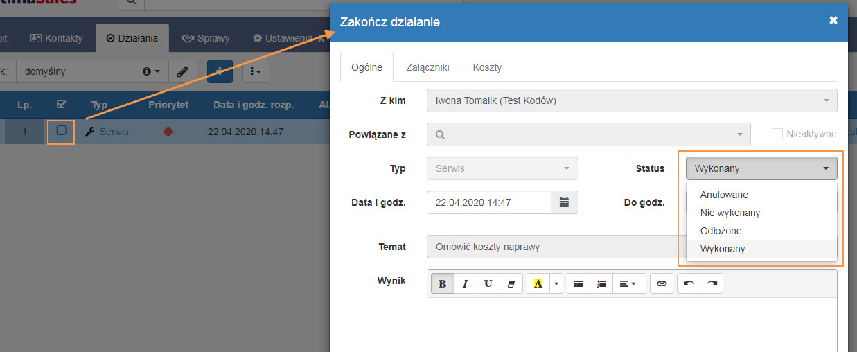Open the Koszty tab

487,67
